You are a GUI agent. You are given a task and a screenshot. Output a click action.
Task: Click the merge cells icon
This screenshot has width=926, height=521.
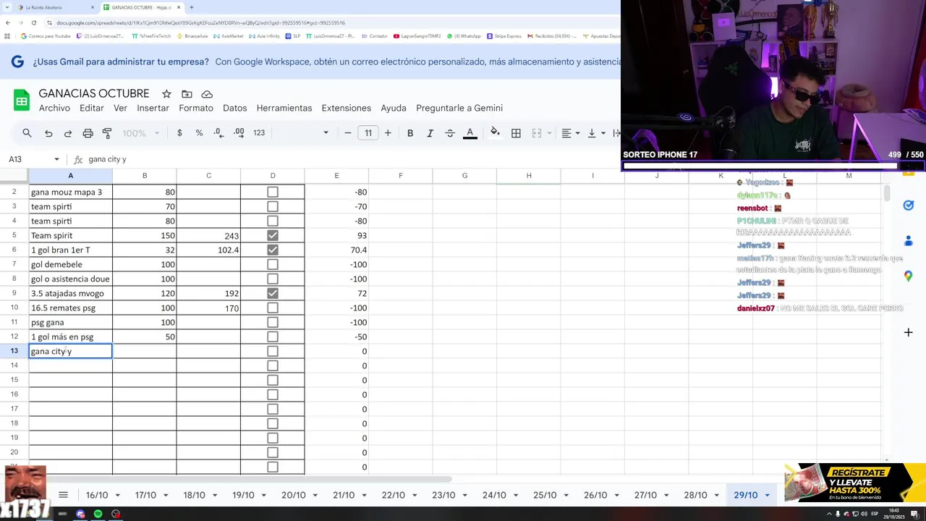click(536, 133)
